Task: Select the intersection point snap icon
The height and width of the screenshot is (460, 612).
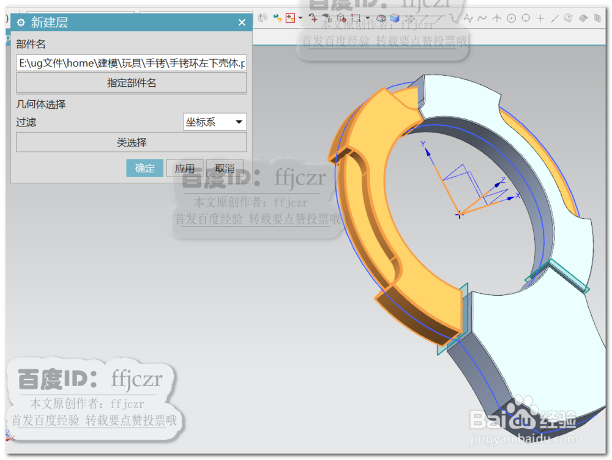Action: [496, 19]
